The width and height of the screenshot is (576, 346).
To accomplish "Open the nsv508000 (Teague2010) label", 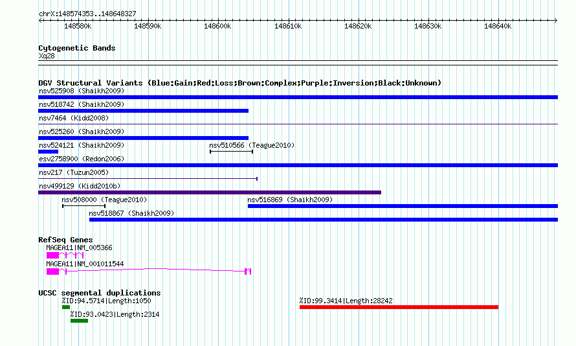I will (x=104, y=200).
